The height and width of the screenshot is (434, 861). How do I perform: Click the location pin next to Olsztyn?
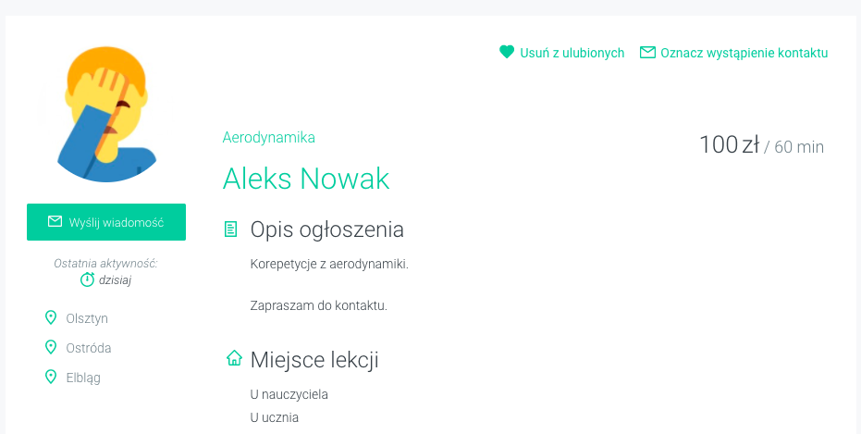click(51, 318)
